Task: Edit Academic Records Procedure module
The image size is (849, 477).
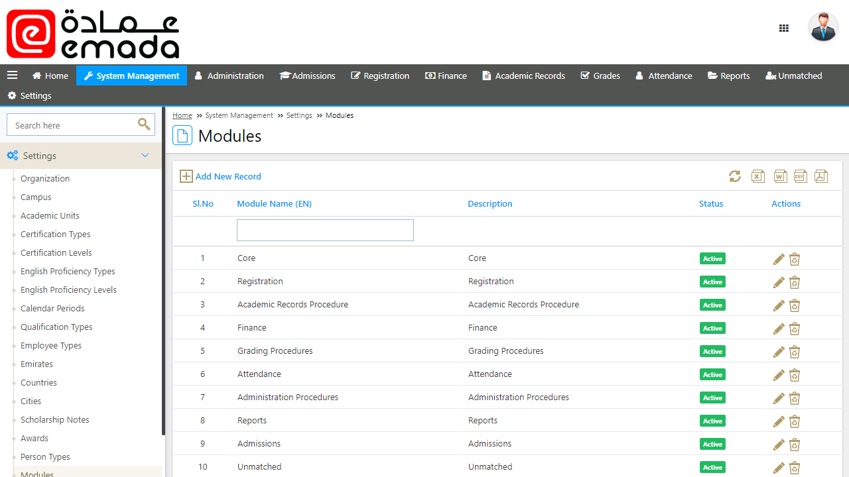Action: click(779, 305)
